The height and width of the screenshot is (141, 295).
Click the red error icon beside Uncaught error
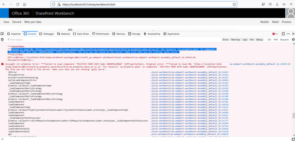(x=2, y=64)
